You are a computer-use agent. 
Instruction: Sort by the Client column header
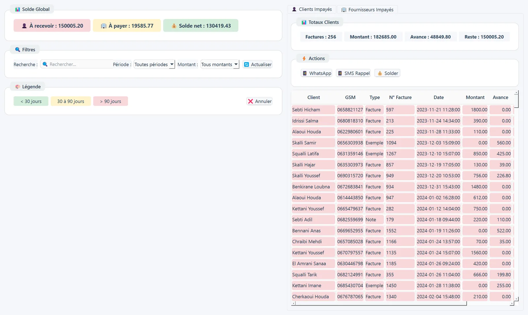(313, 97)
